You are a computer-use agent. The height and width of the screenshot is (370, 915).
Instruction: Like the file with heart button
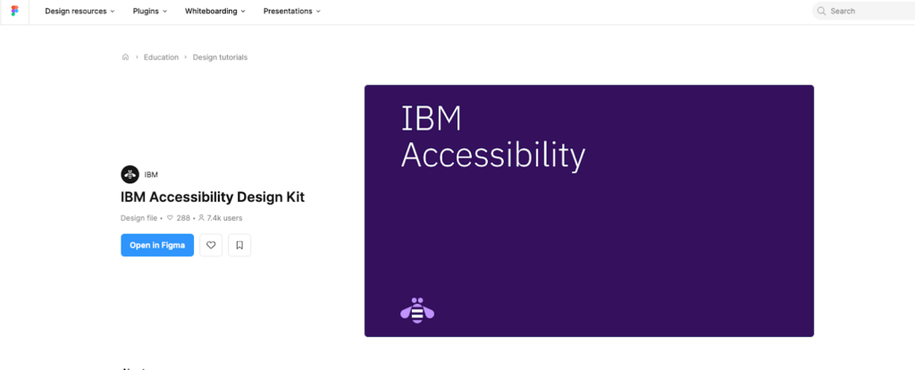(x=211, y=245)
